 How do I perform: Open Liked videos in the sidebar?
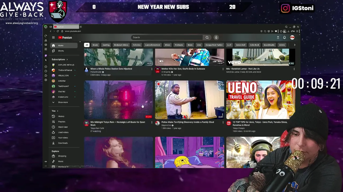pos(64,132)
